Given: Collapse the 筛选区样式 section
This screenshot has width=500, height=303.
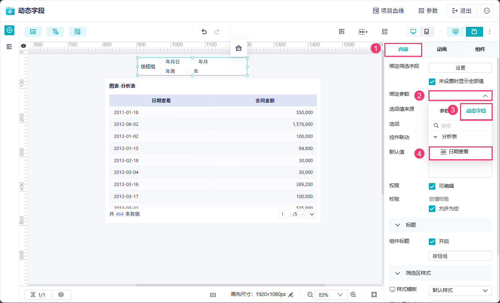Looking at the screenshot, I should coord(398,273).
